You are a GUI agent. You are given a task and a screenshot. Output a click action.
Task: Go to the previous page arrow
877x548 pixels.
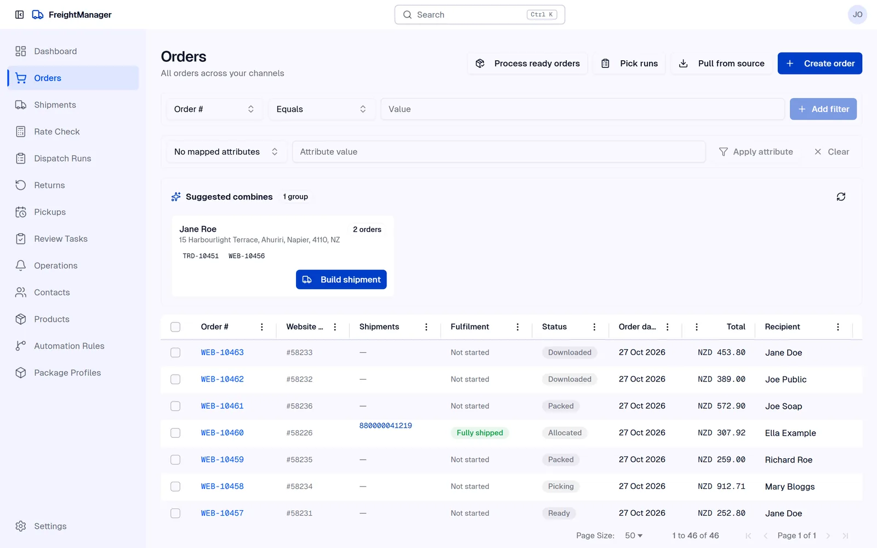(x=766, y=536)
